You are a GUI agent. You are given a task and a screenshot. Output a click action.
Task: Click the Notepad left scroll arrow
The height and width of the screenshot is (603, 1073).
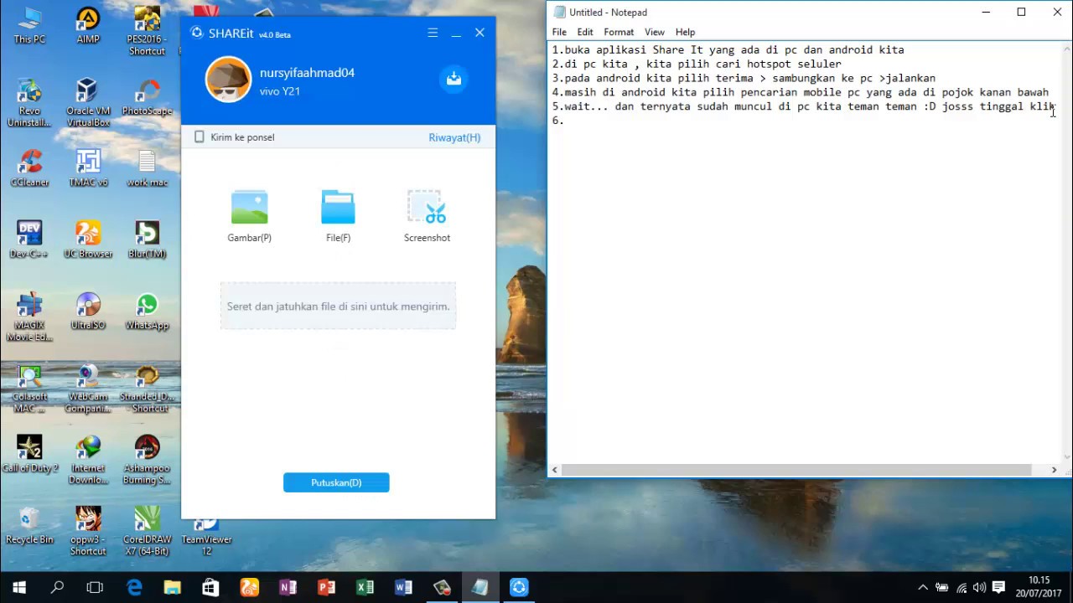coord(555,470)
